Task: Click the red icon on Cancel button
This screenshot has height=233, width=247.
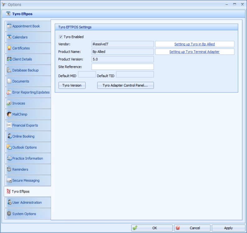Action: 178,228
